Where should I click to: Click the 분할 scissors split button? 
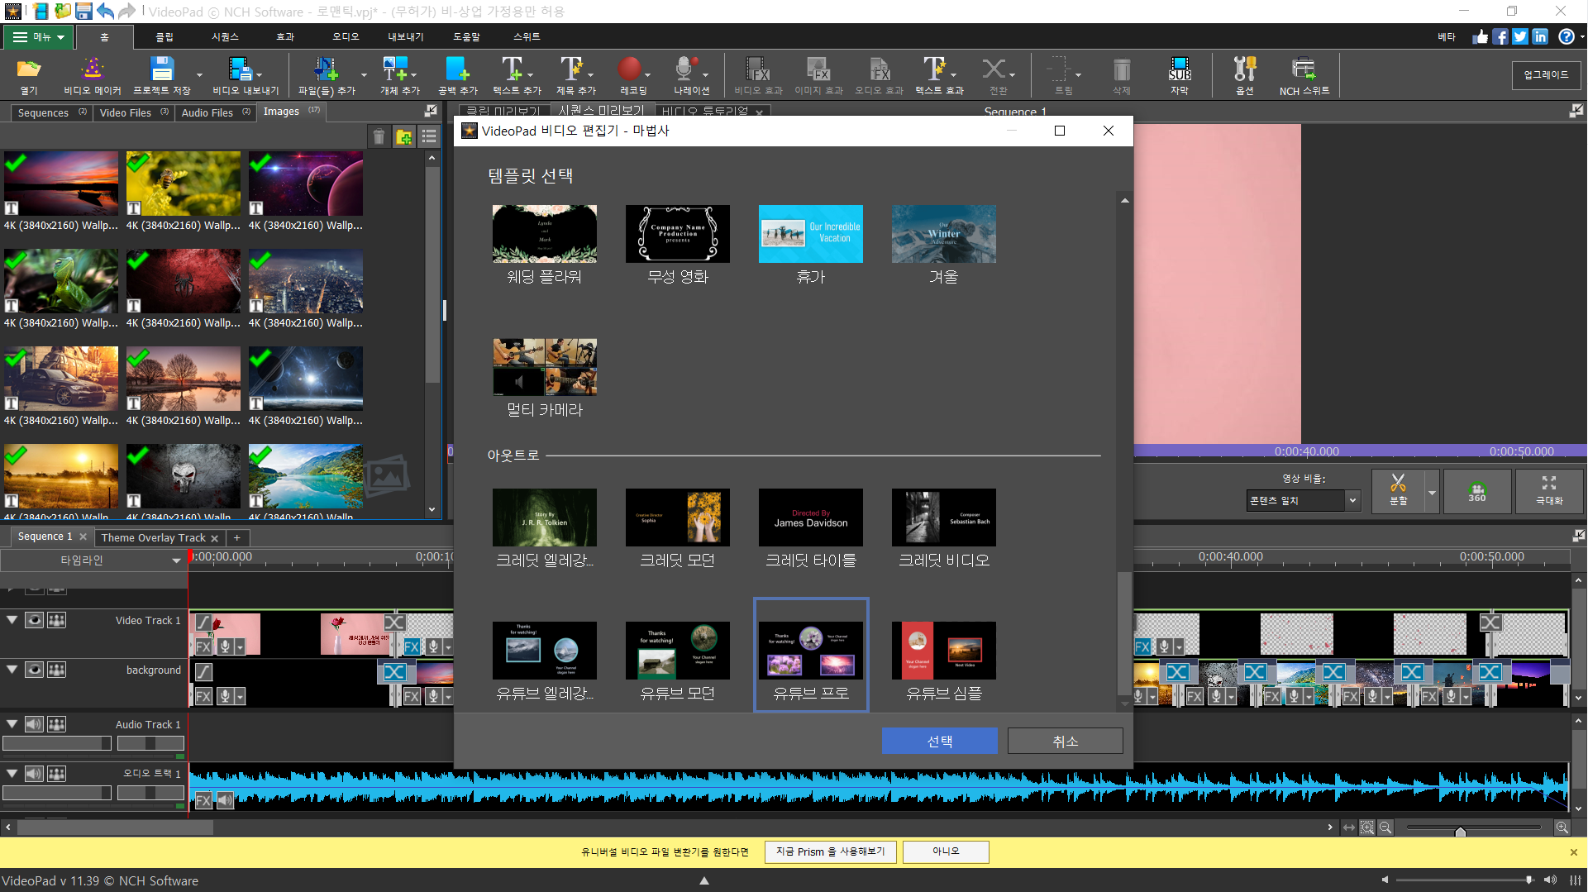(1398, 491)
